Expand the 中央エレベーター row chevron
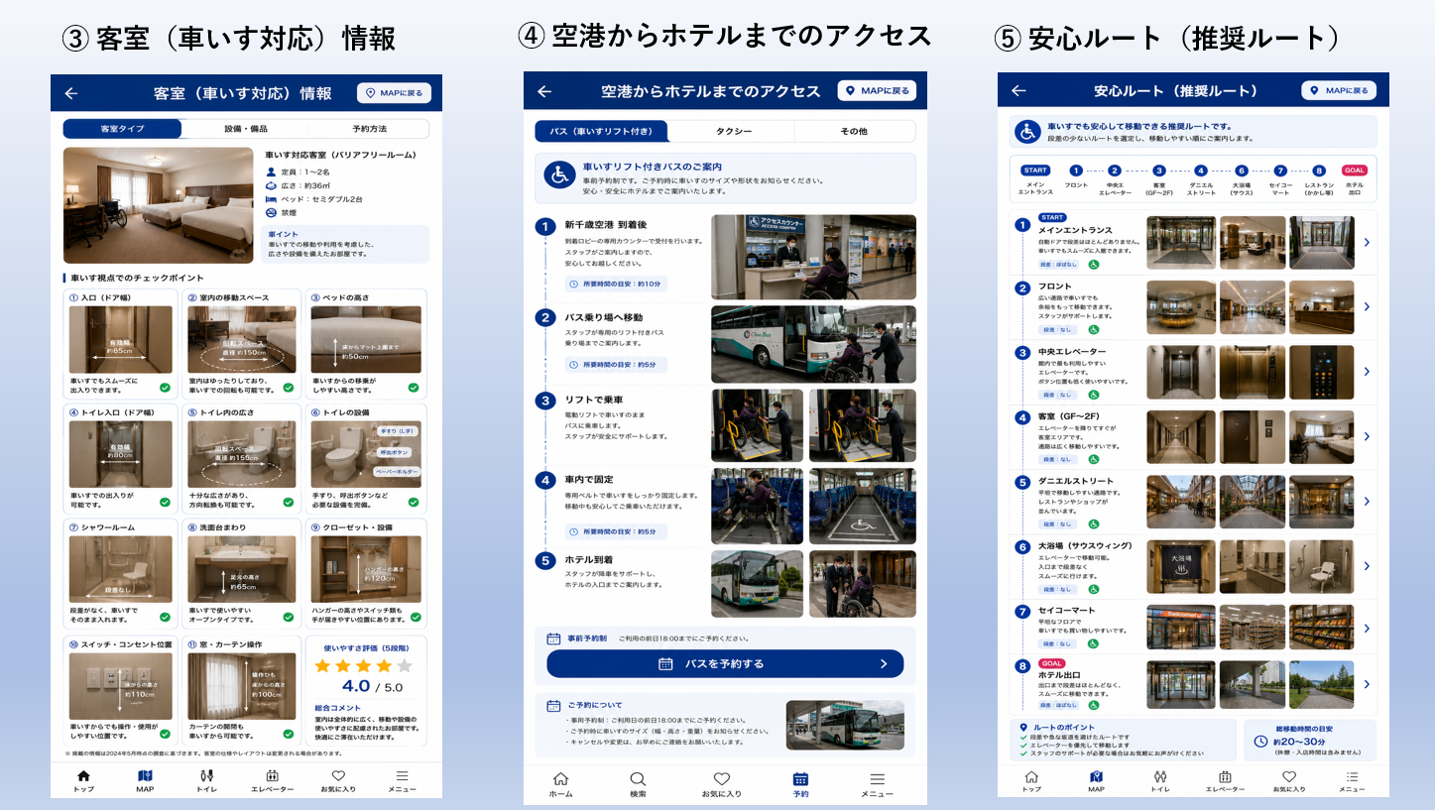1435x810 pixels. tap(1367, 372)
